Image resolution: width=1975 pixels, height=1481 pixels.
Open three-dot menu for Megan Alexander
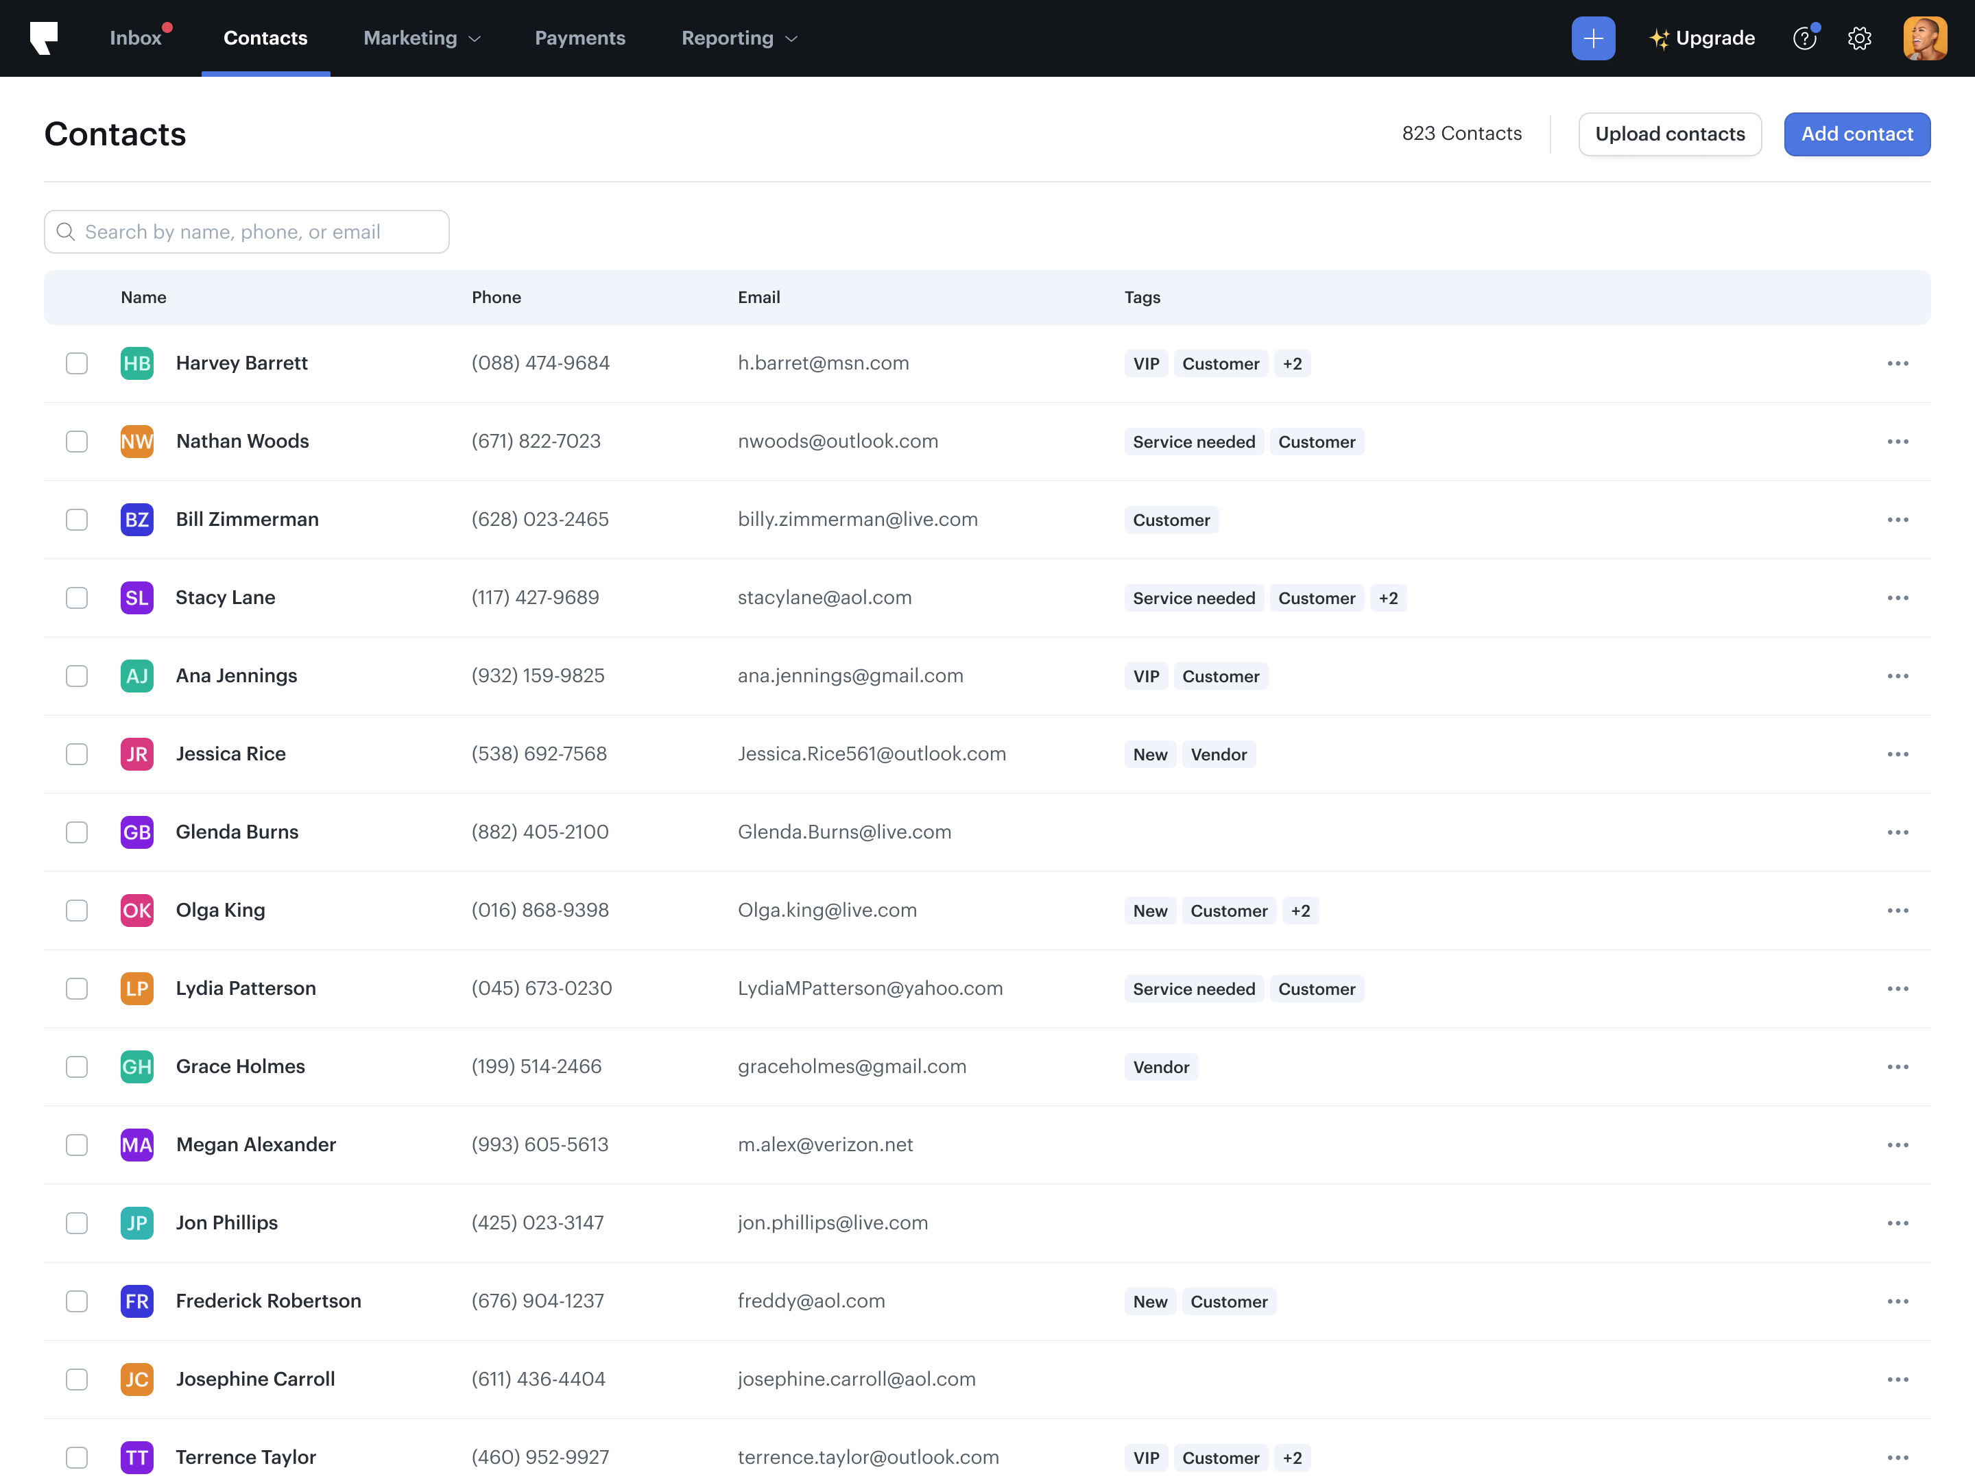tap(1898, 1145)
